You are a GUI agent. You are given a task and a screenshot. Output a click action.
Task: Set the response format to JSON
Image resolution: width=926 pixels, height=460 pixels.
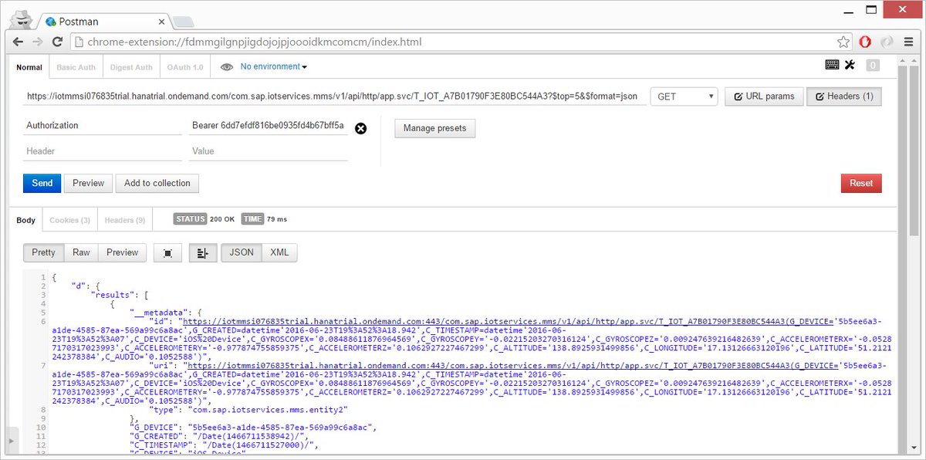(x=242, y=252)
